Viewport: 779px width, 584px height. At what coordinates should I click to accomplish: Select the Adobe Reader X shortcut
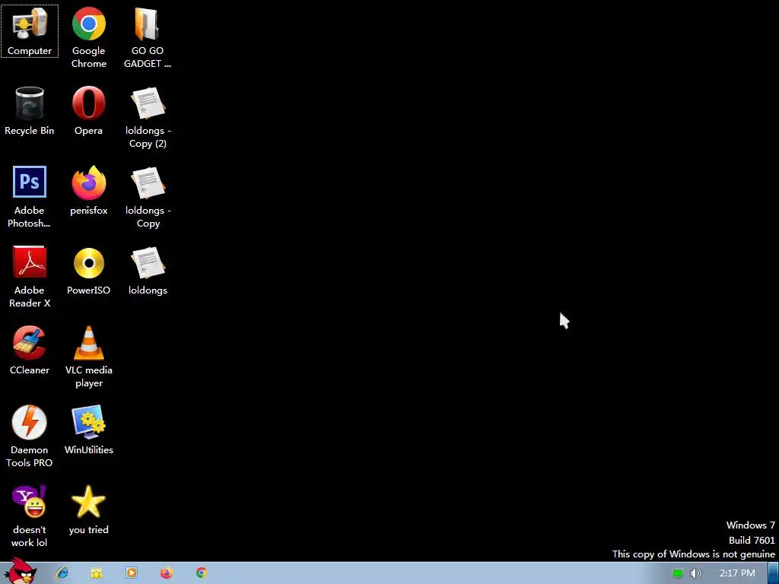click(30, 277)
